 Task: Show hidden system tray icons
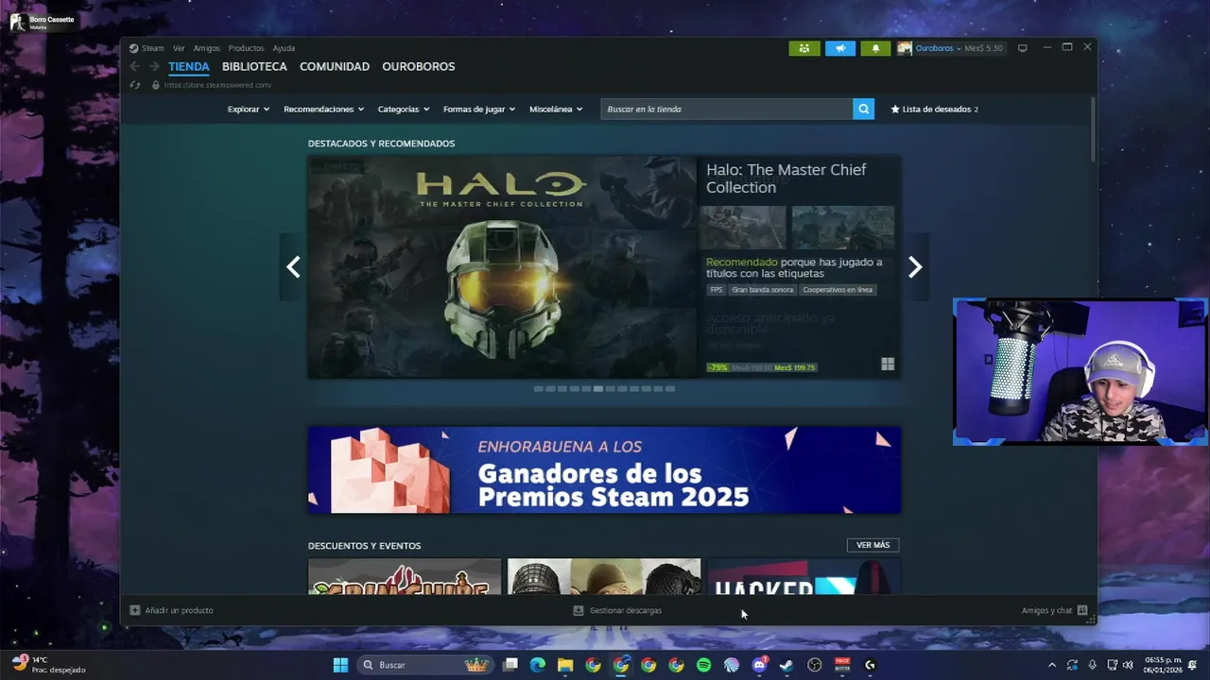click(x=1051, y=665)
